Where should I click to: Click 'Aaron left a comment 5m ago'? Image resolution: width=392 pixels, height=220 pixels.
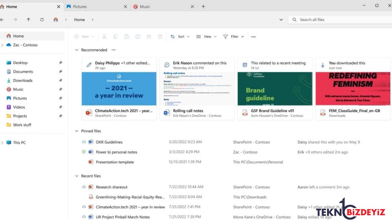323,187
